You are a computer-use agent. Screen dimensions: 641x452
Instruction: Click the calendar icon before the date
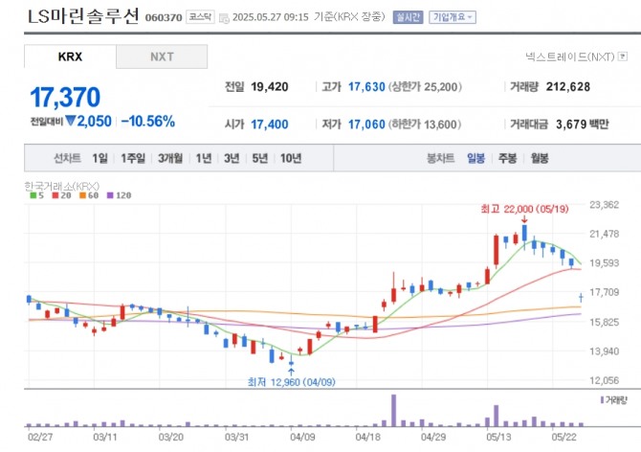point(224,17)
